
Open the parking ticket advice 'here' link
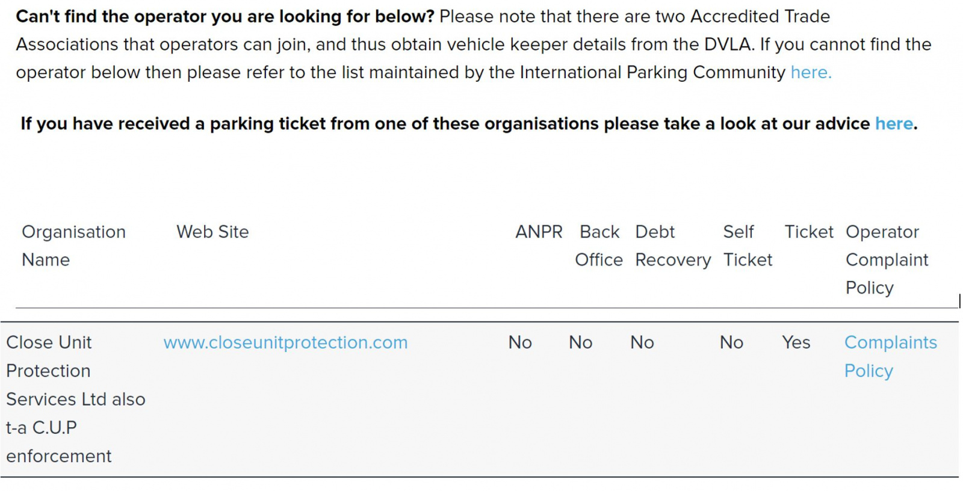tap(894, 123)
